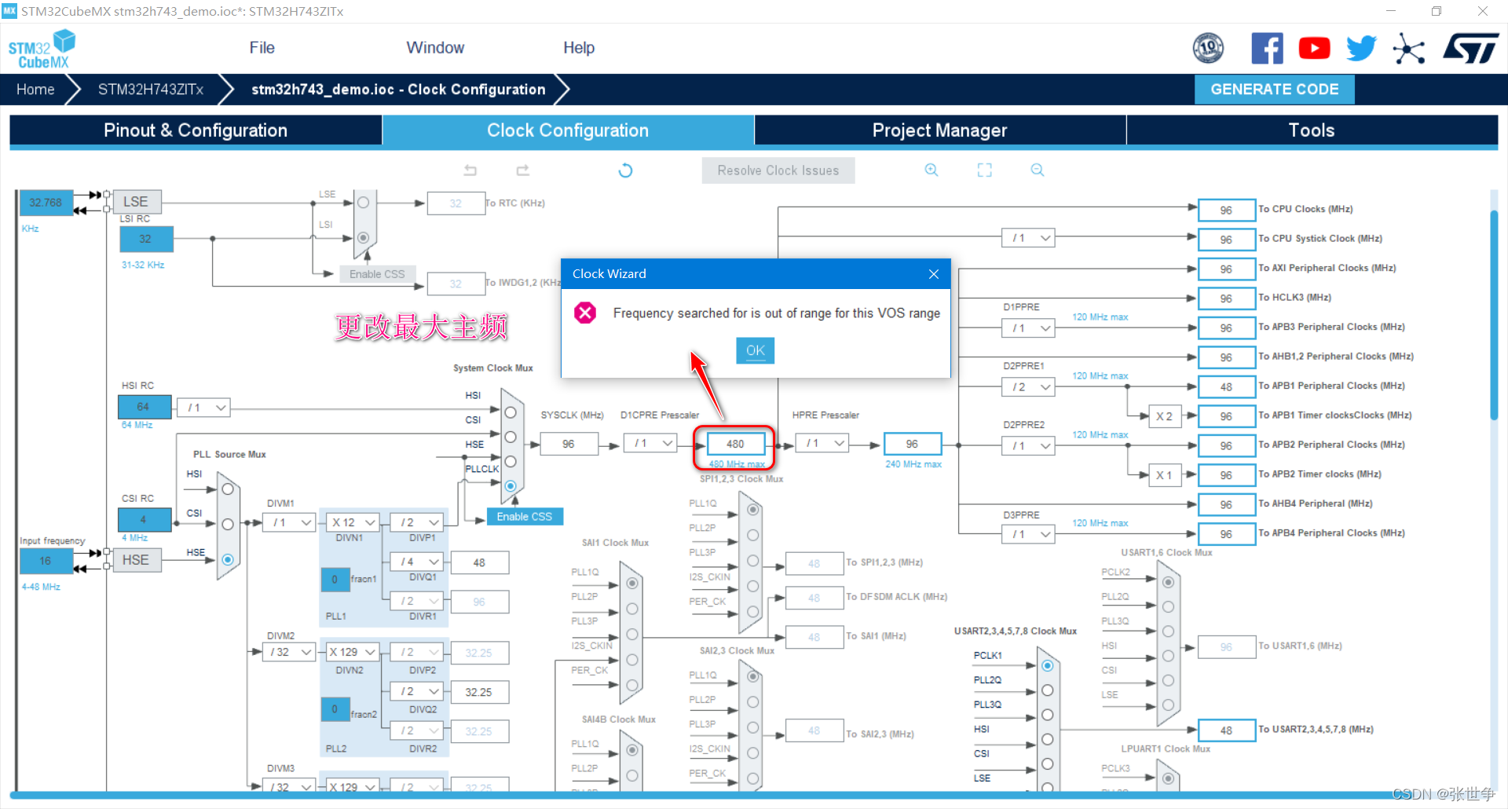Select the Clock Configuration tab
The width and height of the screenshot is (1508, 809).
[x=568, y=130]
